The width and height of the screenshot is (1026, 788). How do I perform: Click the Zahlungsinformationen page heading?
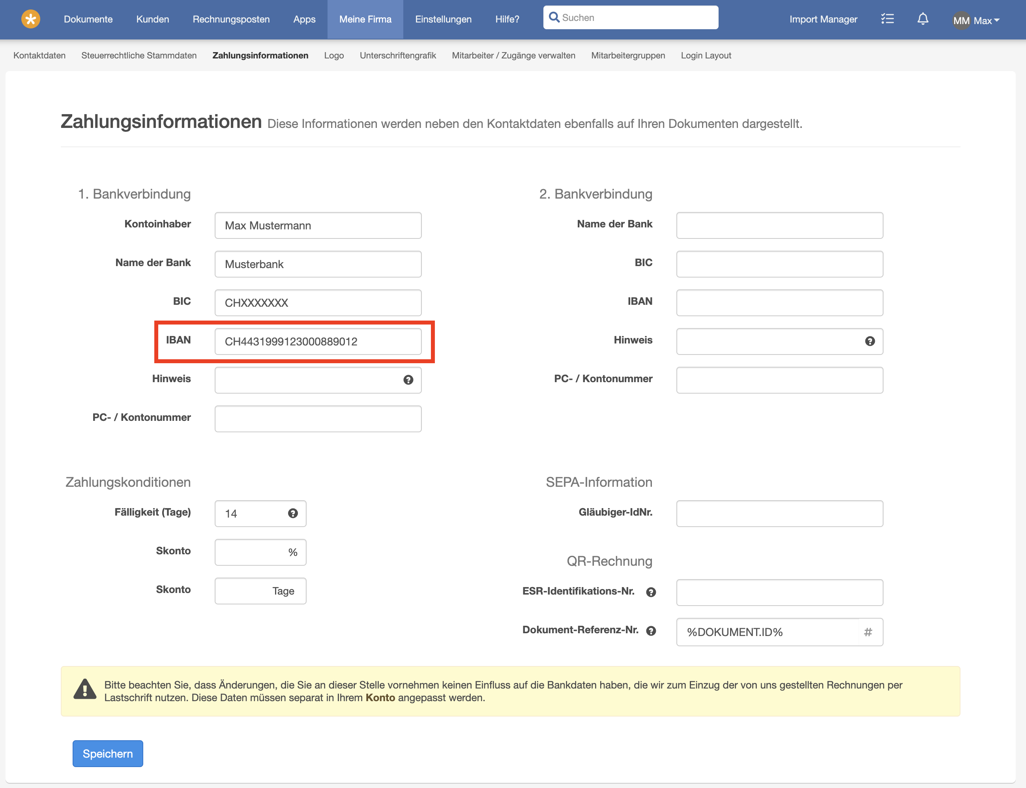(x=161, y=122)
